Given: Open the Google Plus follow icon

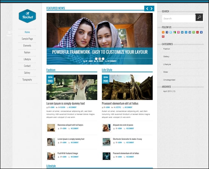Looking at the screenshot, I should (x=175, y=32).
